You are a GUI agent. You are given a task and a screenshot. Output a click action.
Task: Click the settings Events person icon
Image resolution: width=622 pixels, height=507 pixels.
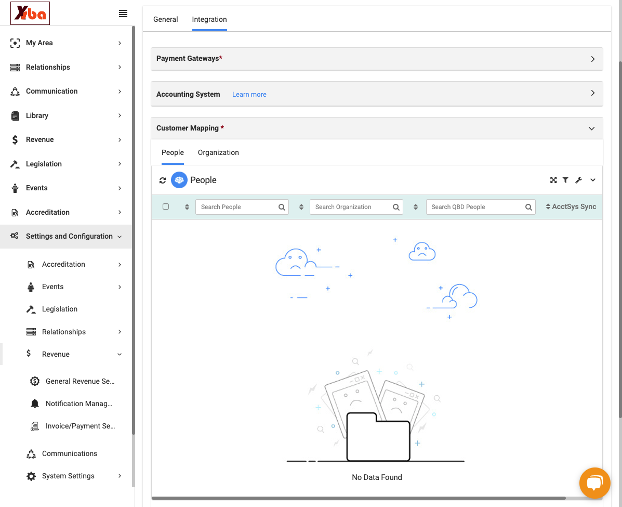point(31,287)
